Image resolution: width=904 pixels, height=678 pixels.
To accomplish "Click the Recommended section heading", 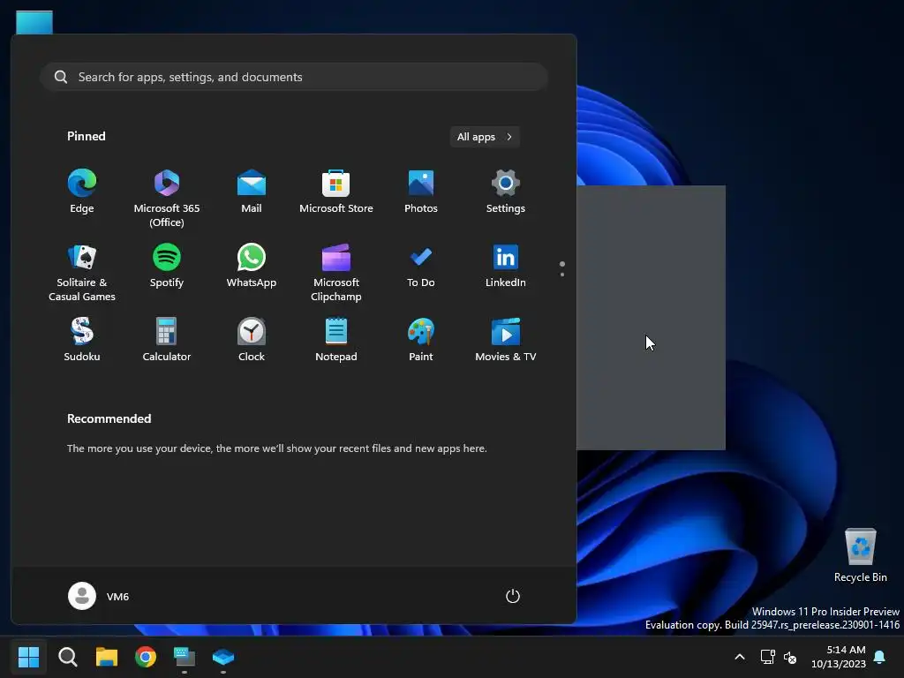I will click(x=109, y=418).
